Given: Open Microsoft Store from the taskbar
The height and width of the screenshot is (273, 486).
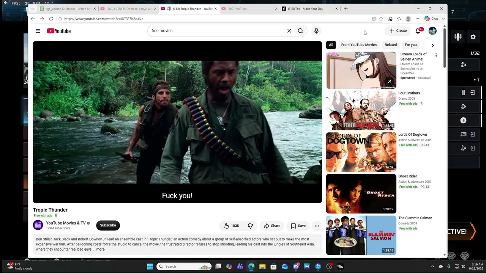Looking at the screenshot, I should pos(273,267).
